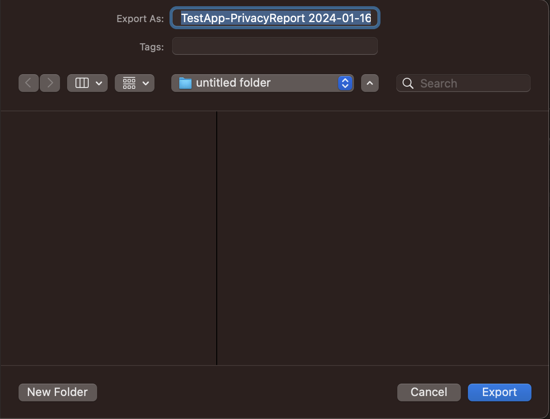Expand the group-by options chevron

(146, 83)
